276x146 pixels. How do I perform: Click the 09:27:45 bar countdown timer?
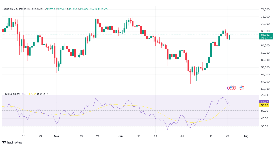(x=266, y=38)
